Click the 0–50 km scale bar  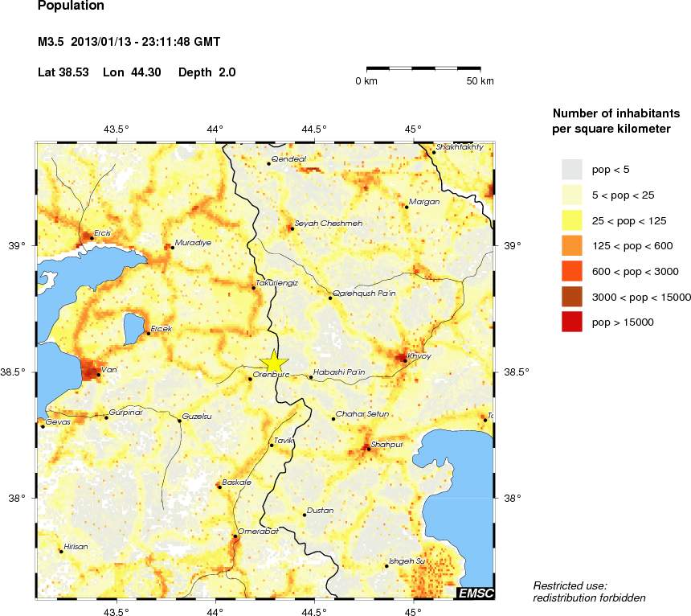pyautogui.click(x=423, y=69)
